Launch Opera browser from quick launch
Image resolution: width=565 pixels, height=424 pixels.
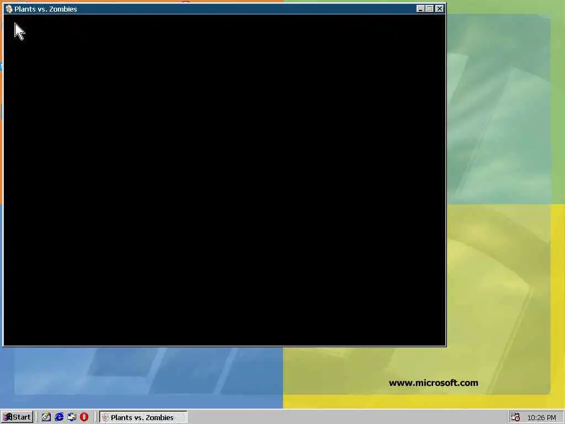(x=84, y=417)
